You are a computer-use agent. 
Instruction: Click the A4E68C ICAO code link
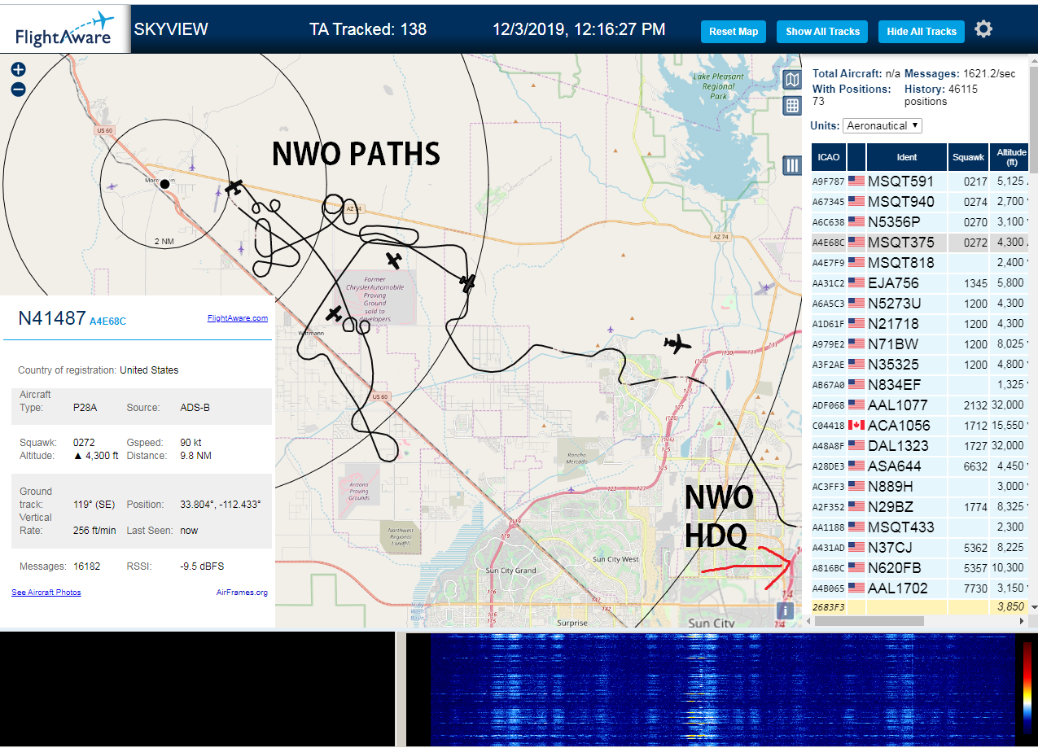pos(107,322)
